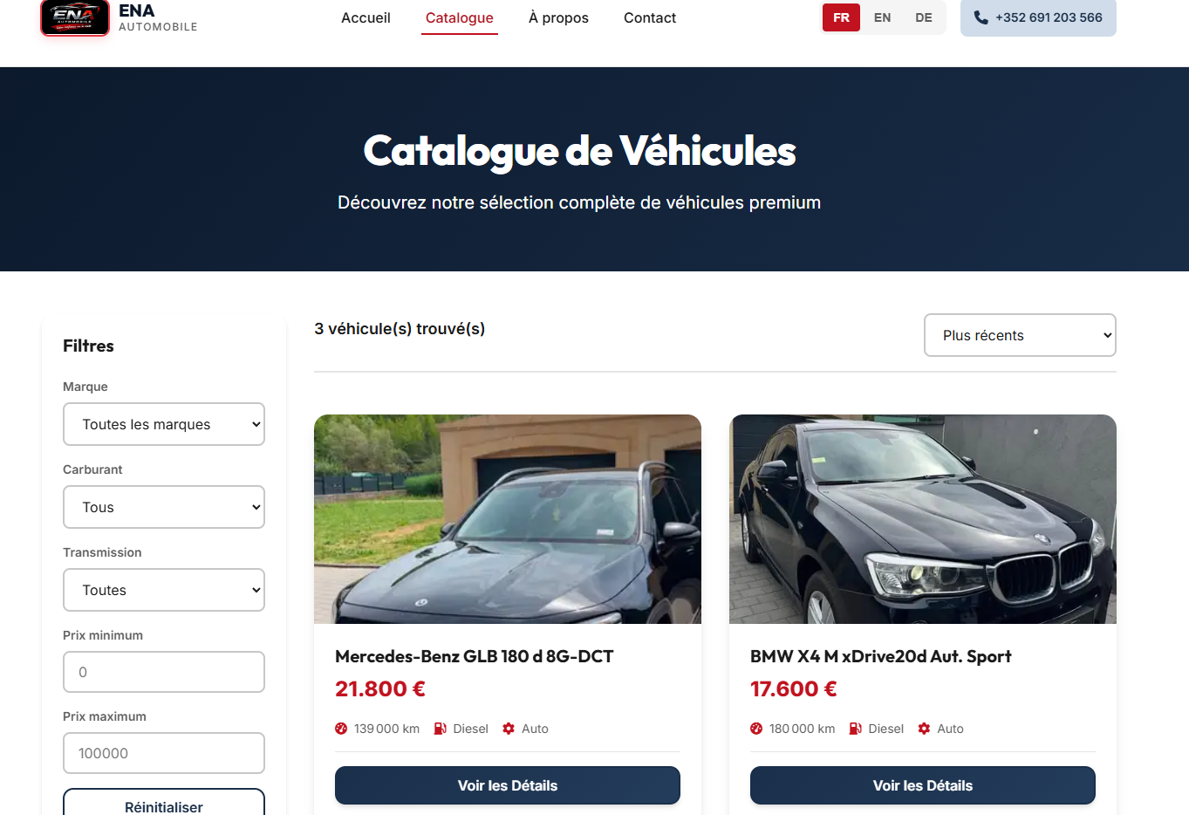This screenshot has height=815, width=1189.
Task: Click the mileage icon beside 180 000 km
Action: pos(756,729)
